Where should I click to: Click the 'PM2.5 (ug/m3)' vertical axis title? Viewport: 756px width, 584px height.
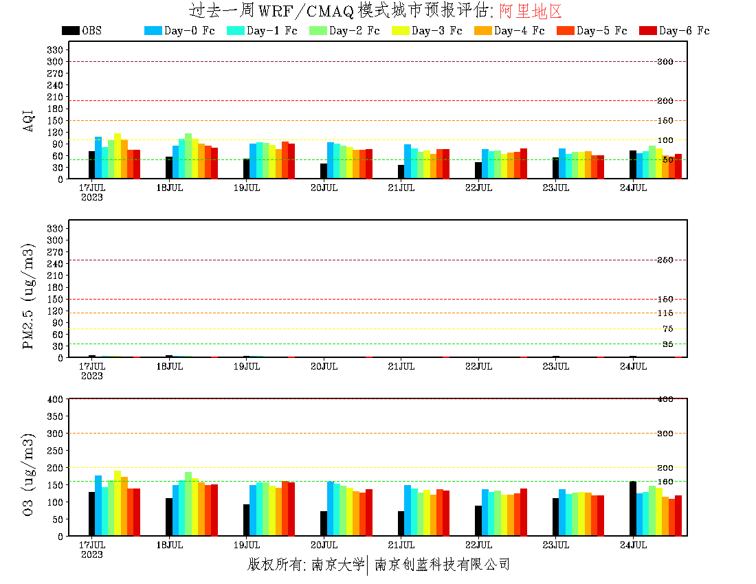tap(28, 296)
